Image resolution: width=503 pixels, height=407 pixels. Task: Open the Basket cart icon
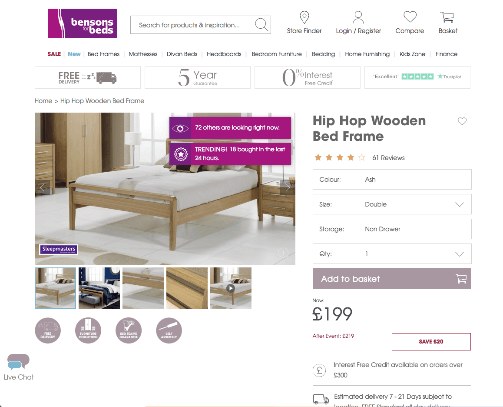coord(447,17)
